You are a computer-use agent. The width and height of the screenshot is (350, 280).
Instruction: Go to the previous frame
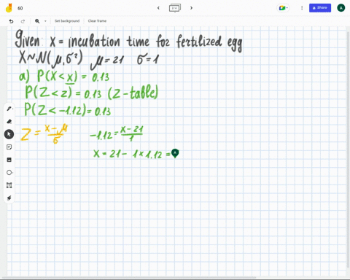point(158,8)
